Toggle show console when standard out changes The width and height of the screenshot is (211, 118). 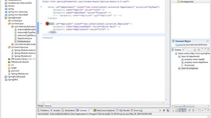[180, 110]
